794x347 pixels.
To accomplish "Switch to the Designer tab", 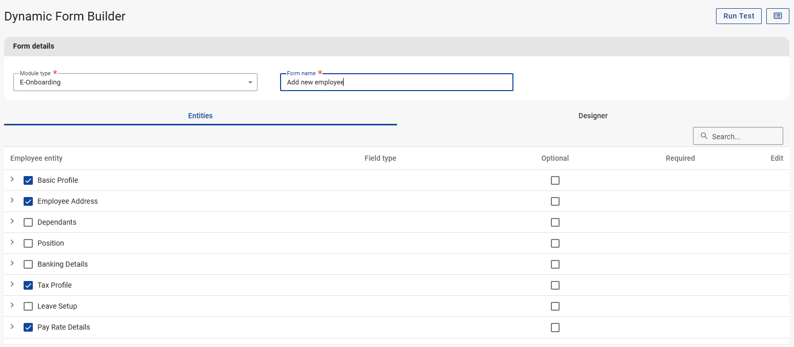I will [593, 116].
